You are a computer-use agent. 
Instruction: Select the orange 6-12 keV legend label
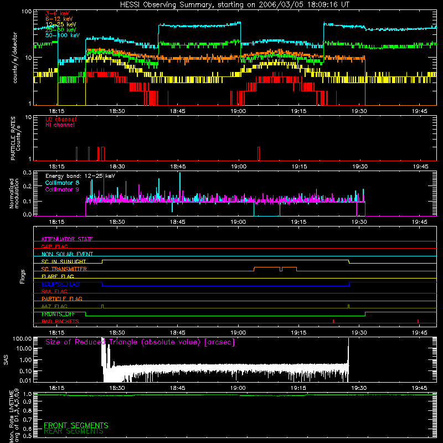pyautogui.click(x=59, y=19)
